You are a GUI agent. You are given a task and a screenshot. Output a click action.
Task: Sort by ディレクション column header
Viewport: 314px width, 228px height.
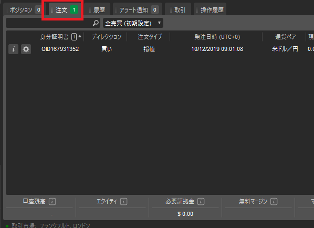[x=107, y=37]
